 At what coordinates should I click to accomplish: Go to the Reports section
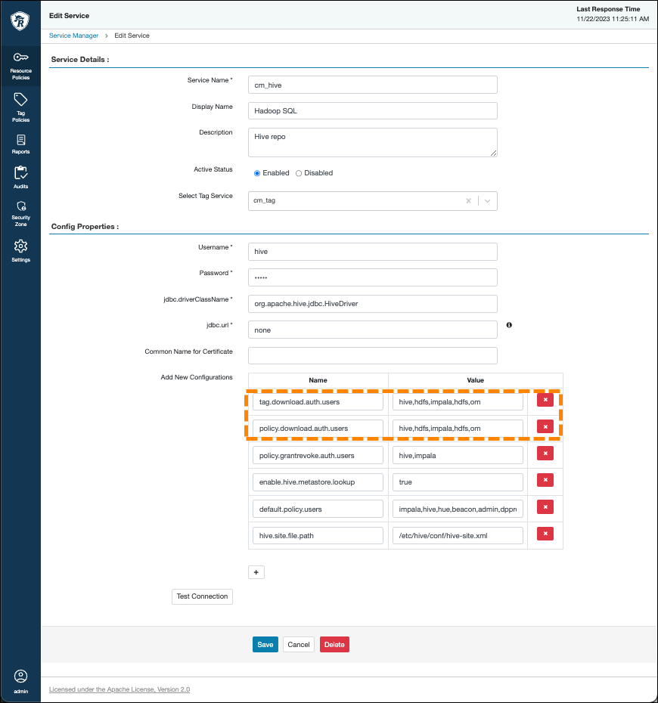coord(20,144)
